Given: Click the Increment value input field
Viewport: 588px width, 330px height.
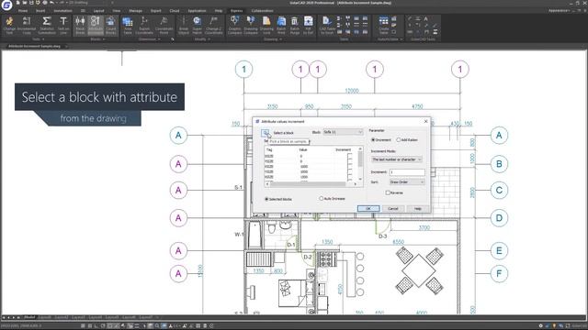Looking at the screenshot, I should [x=407, y=172].
